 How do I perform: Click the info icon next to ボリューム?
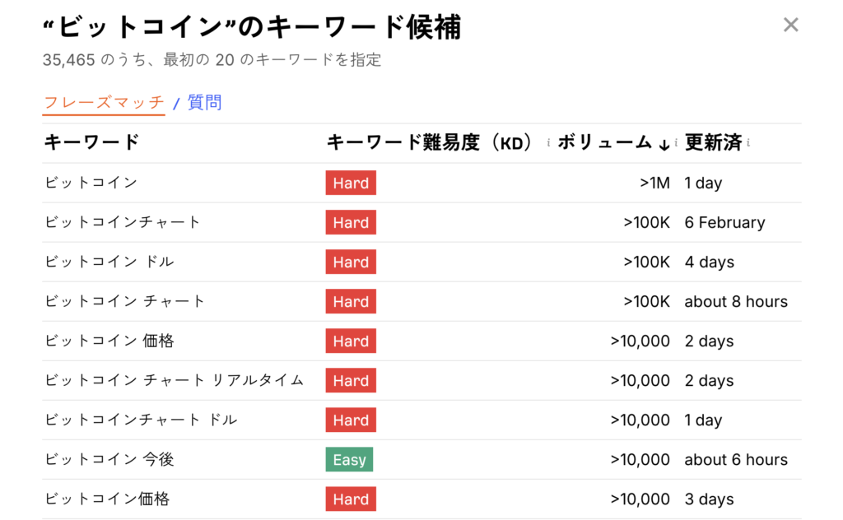coord(676,143)
